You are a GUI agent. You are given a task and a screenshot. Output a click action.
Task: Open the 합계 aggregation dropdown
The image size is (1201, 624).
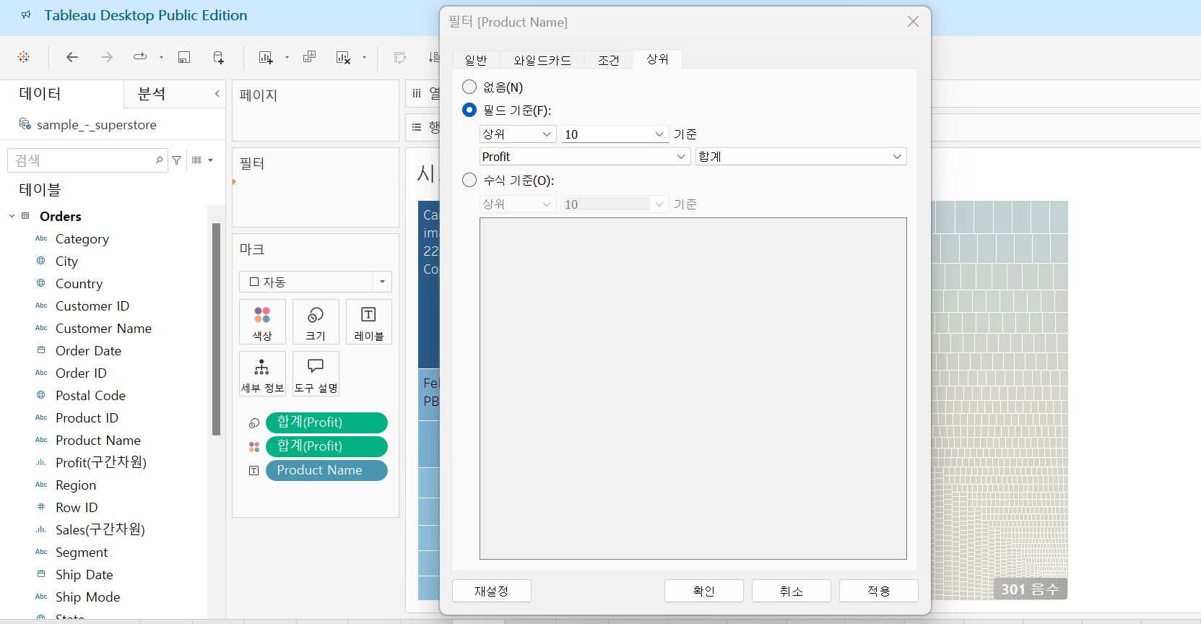tap(801, 157)
